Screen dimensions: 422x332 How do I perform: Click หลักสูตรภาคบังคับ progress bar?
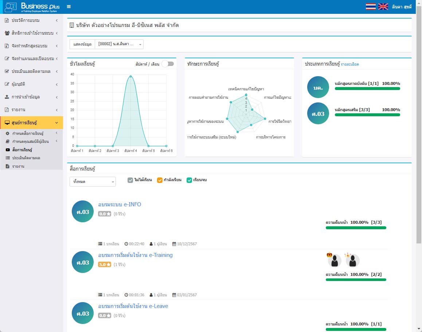point(367,89)
